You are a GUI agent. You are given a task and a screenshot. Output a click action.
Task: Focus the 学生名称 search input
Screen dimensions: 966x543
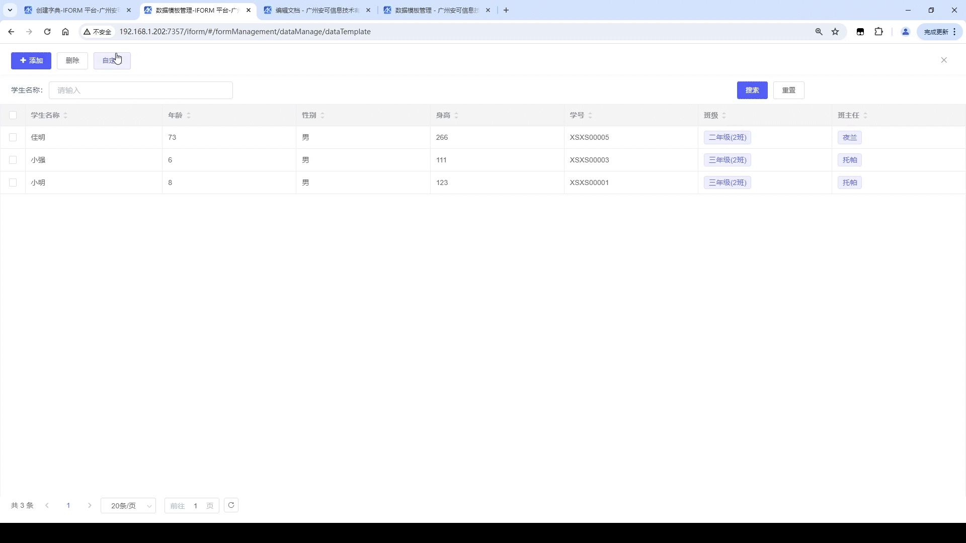coord(141,90)
